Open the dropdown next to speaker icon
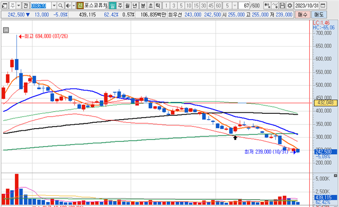This screenshot has height=207, width=339. click(x=74, y=5)
